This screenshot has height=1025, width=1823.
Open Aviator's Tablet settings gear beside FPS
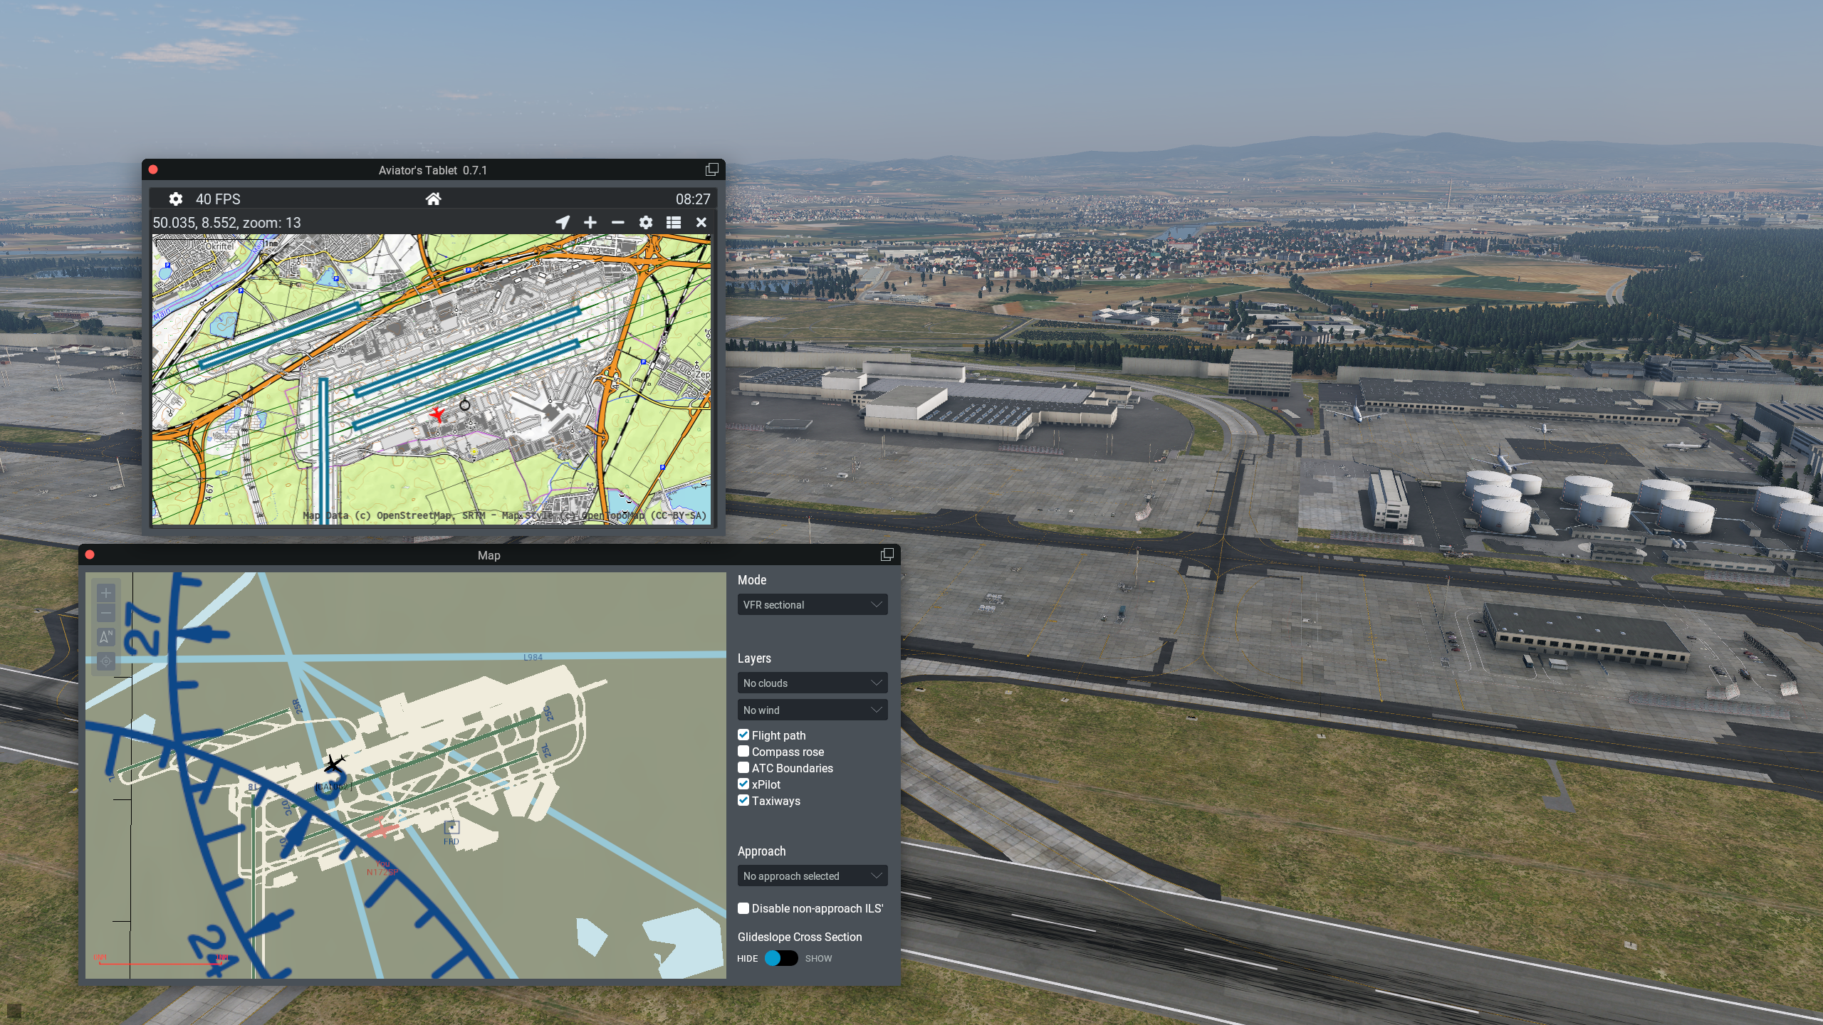(175, 199)
